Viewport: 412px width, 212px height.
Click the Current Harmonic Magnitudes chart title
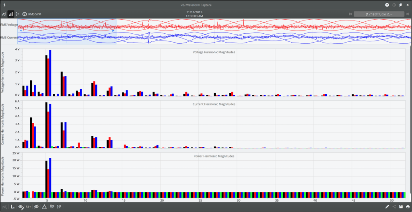coord(214,104)
